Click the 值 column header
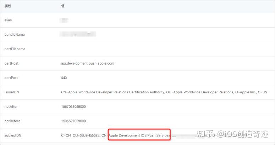275x145 pixels. click(63, 6)
